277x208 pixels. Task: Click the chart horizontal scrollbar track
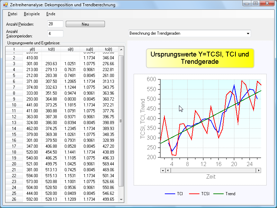[x=213, y=170]
